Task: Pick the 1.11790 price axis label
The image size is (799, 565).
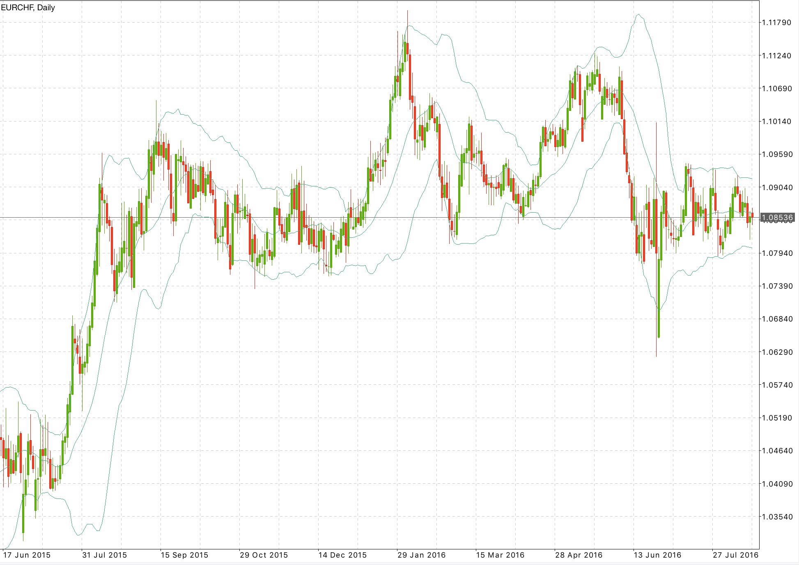Action: pos(776,23)
